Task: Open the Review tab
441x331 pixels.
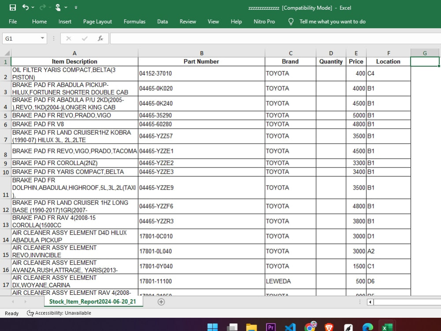Action: [x=188, y=22]
